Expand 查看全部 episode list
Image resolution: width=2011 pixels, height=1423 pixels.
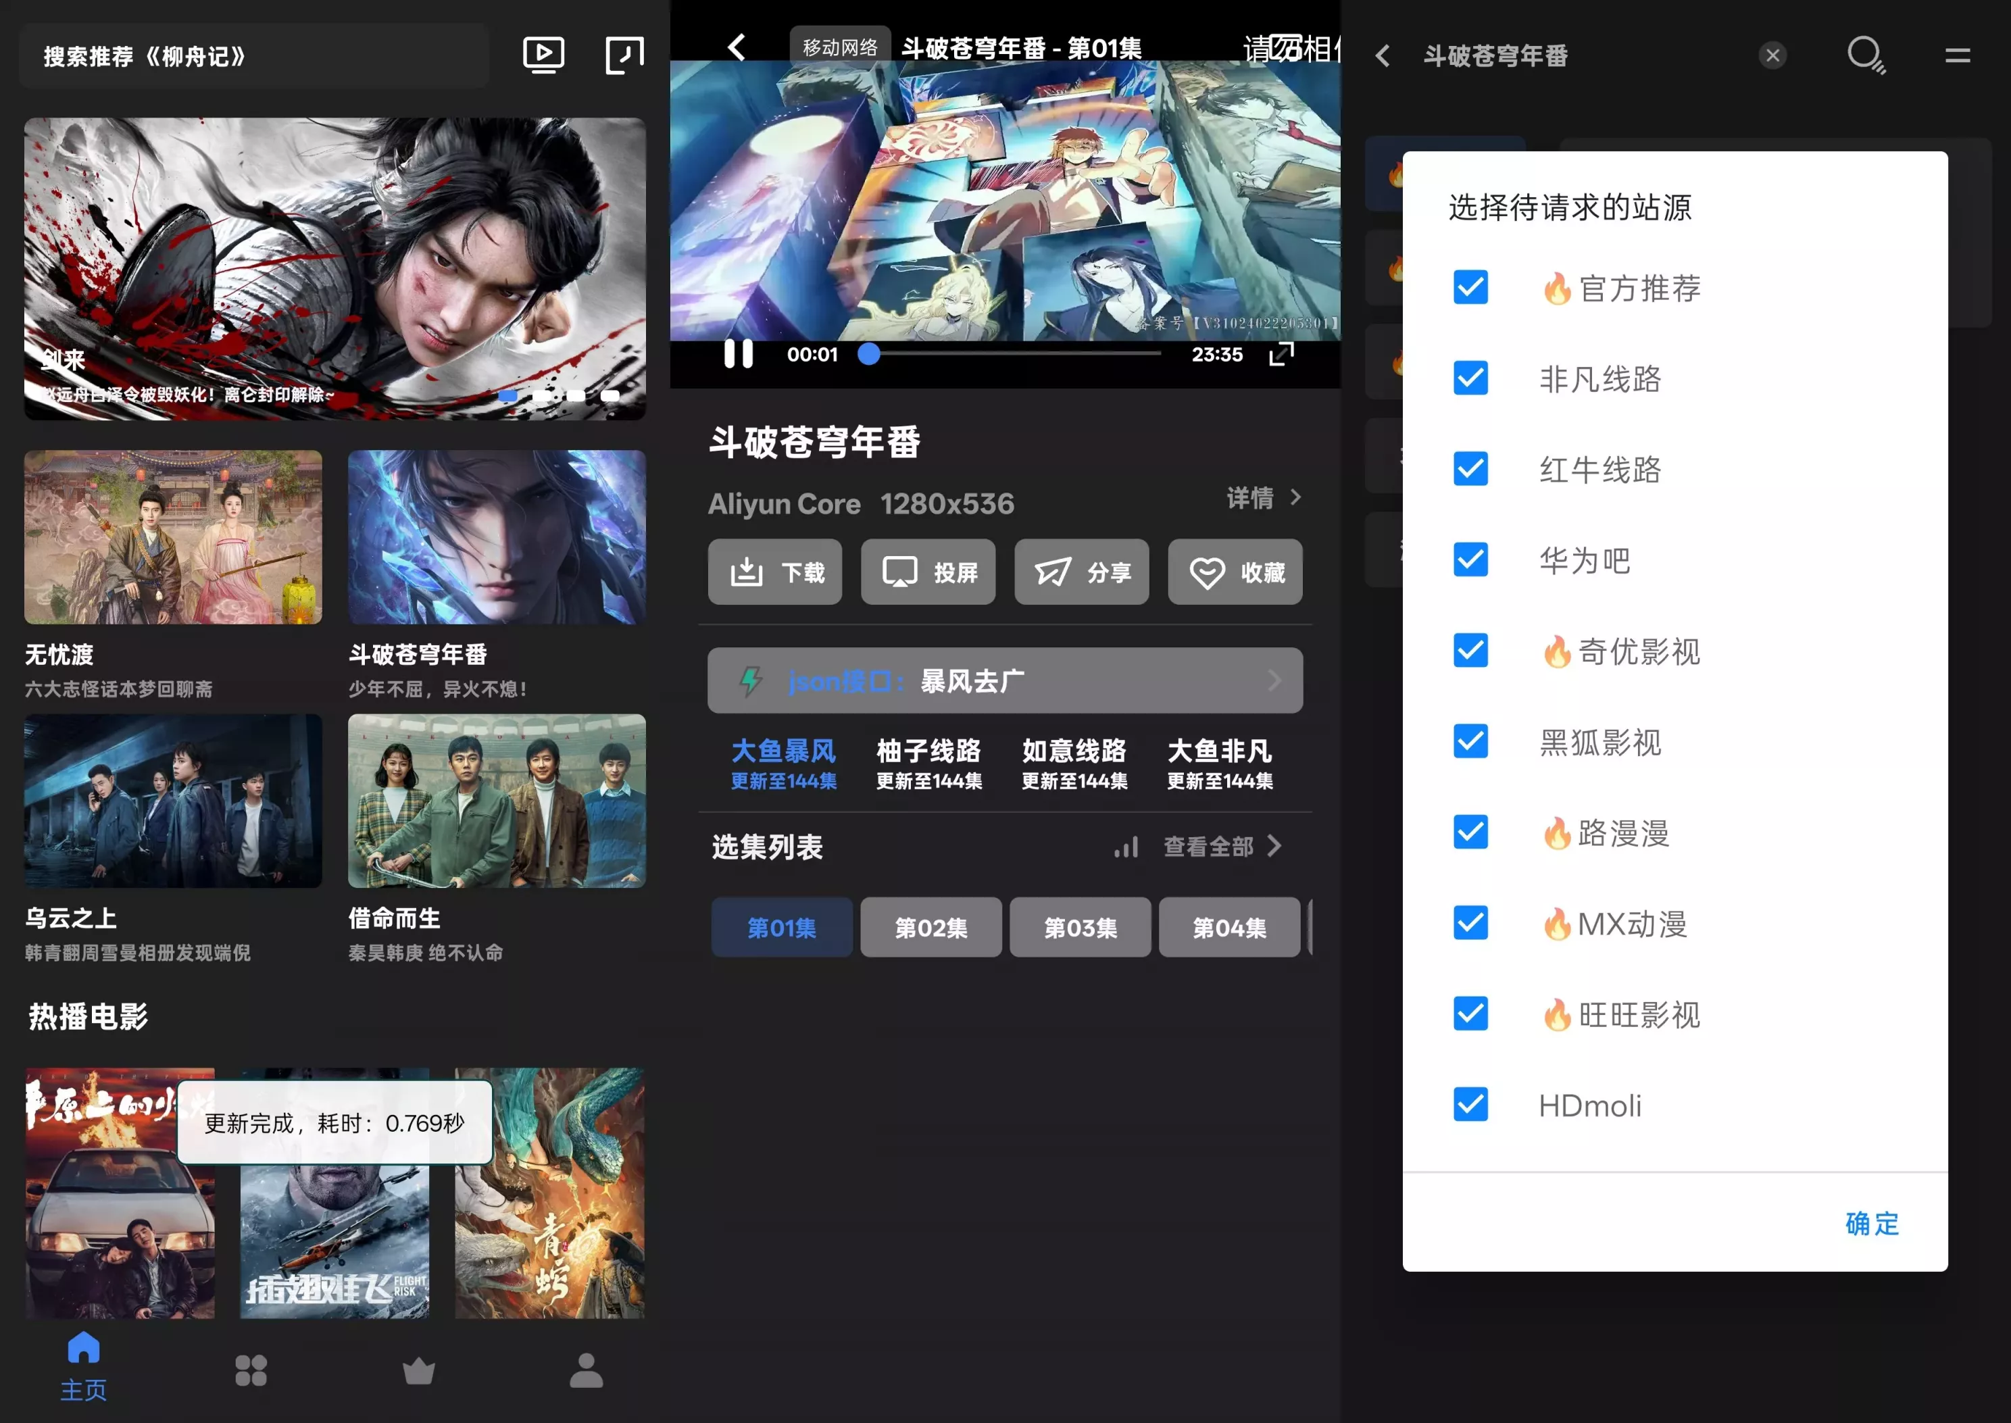pyautogui.click(x=1222, y=847)
